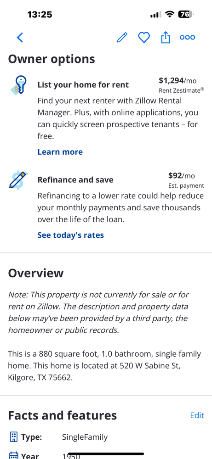Edit the Facts and features section
Image resolution: width=212 pixels, height=459 pixels.
(197, 415)
